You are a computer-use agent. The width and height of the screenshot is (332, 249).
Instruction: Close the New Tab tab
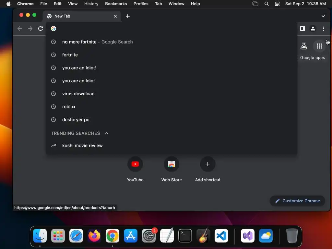click(x=115, y=16)
